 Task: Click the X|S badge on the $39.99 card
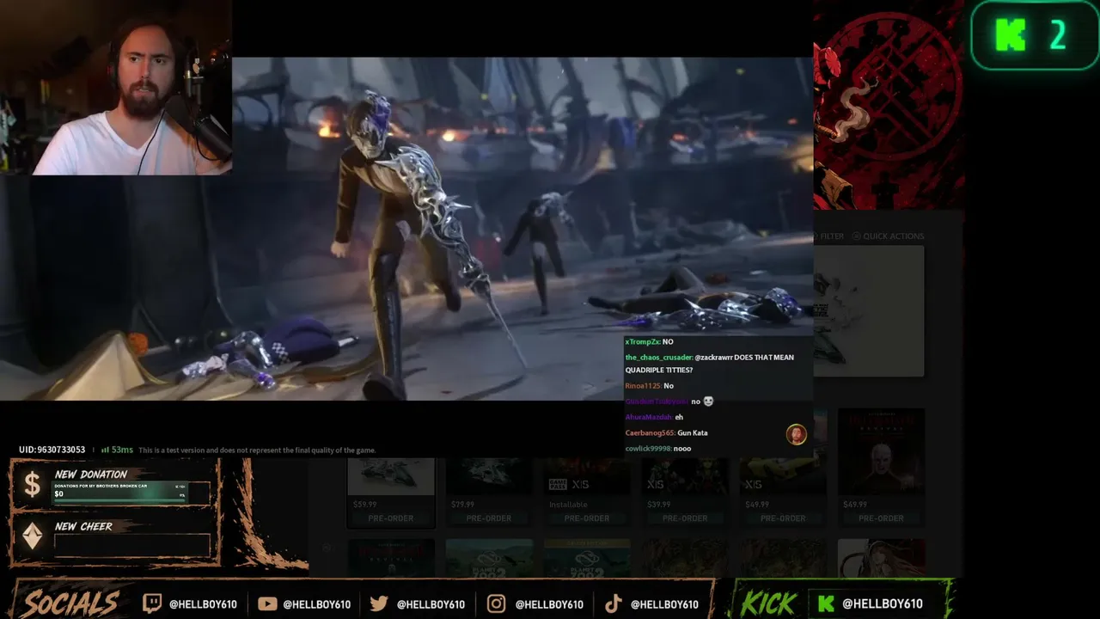[655, 485]
